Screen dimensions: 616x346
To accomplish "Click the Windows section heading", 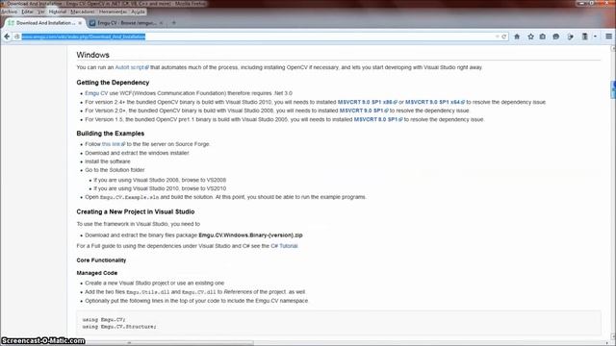I will click(x=92, y=55).
